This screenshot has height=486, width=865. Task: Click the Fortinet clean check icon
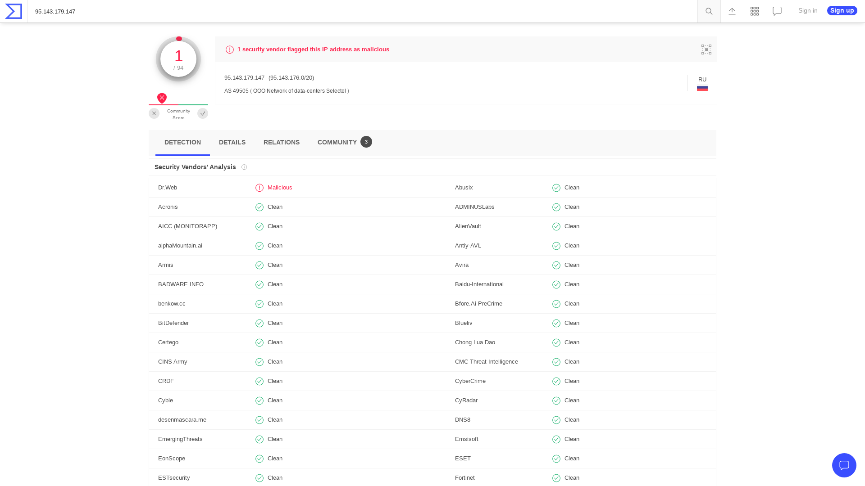click(556, 478)
